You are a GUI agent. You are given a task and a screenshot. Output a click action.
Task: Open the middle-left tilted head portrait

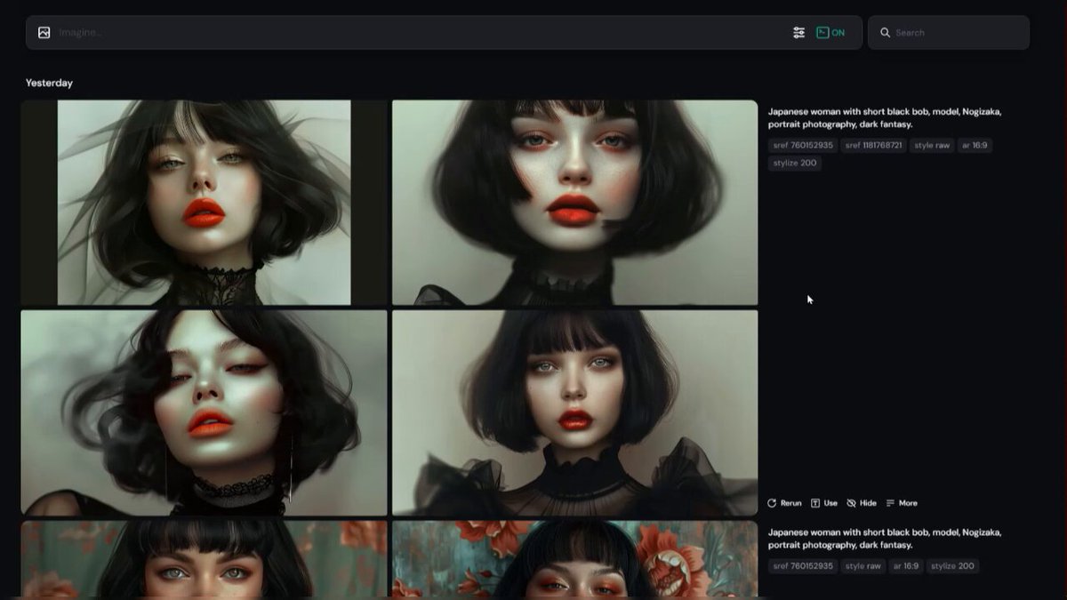point(204,412)
